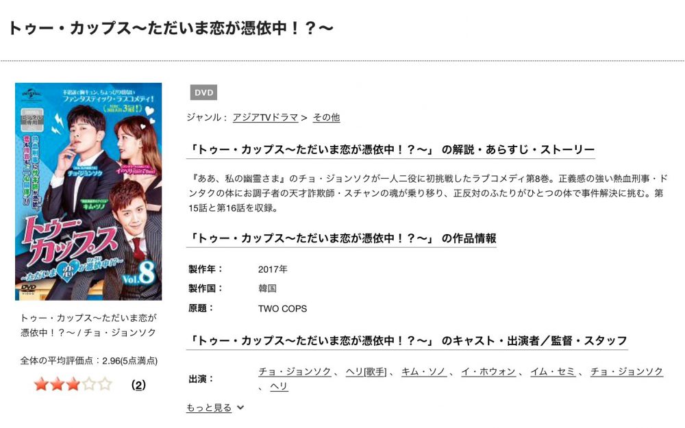Open first チョ・ジョンソク cast link

click(x=295, y=372)
